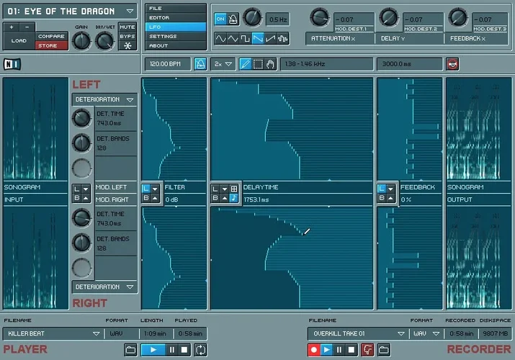The image size is (515, 360).
Task: Choose the dotted rectangle selection tool
Action: click(x=258, y=64)
